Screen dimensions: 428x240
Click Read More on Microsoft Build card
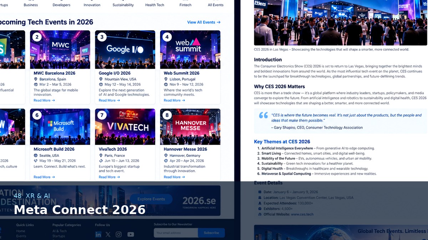[x=44, y=177]
